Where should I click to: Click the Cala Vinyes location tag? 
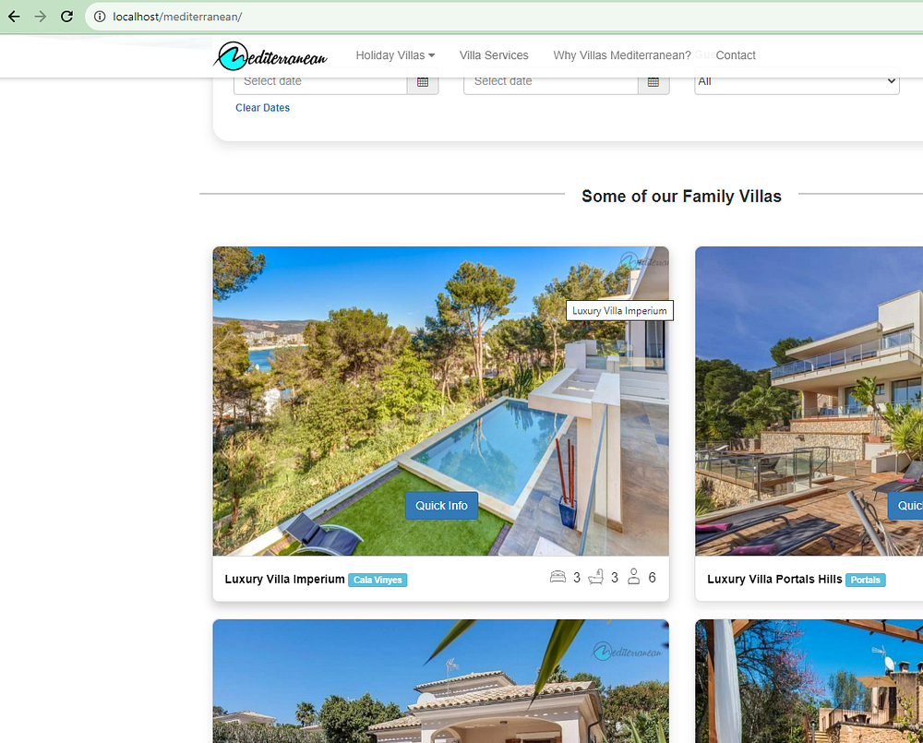tap(378, 580)
